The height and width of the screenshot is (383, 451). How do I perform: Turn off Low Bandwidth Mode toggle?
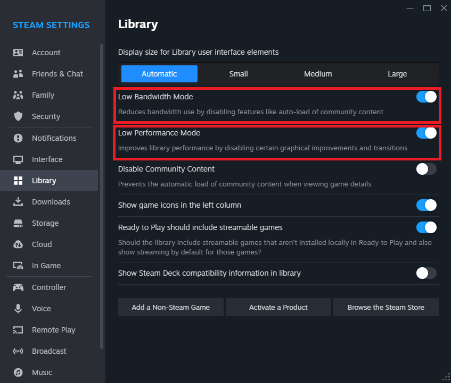click(x=426, y=97)
